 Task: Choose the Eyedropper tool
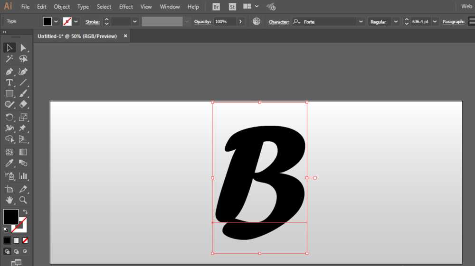[9, 164]
